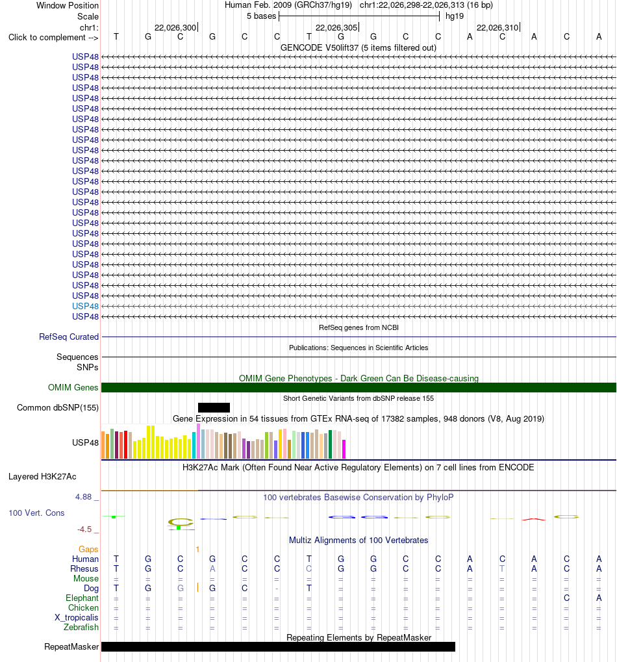Open '100 vertebrates Basewise Conservation by PhyloP' title
Image resolution: width=617 pixels, height=662 pixels.
pos(359,498)
